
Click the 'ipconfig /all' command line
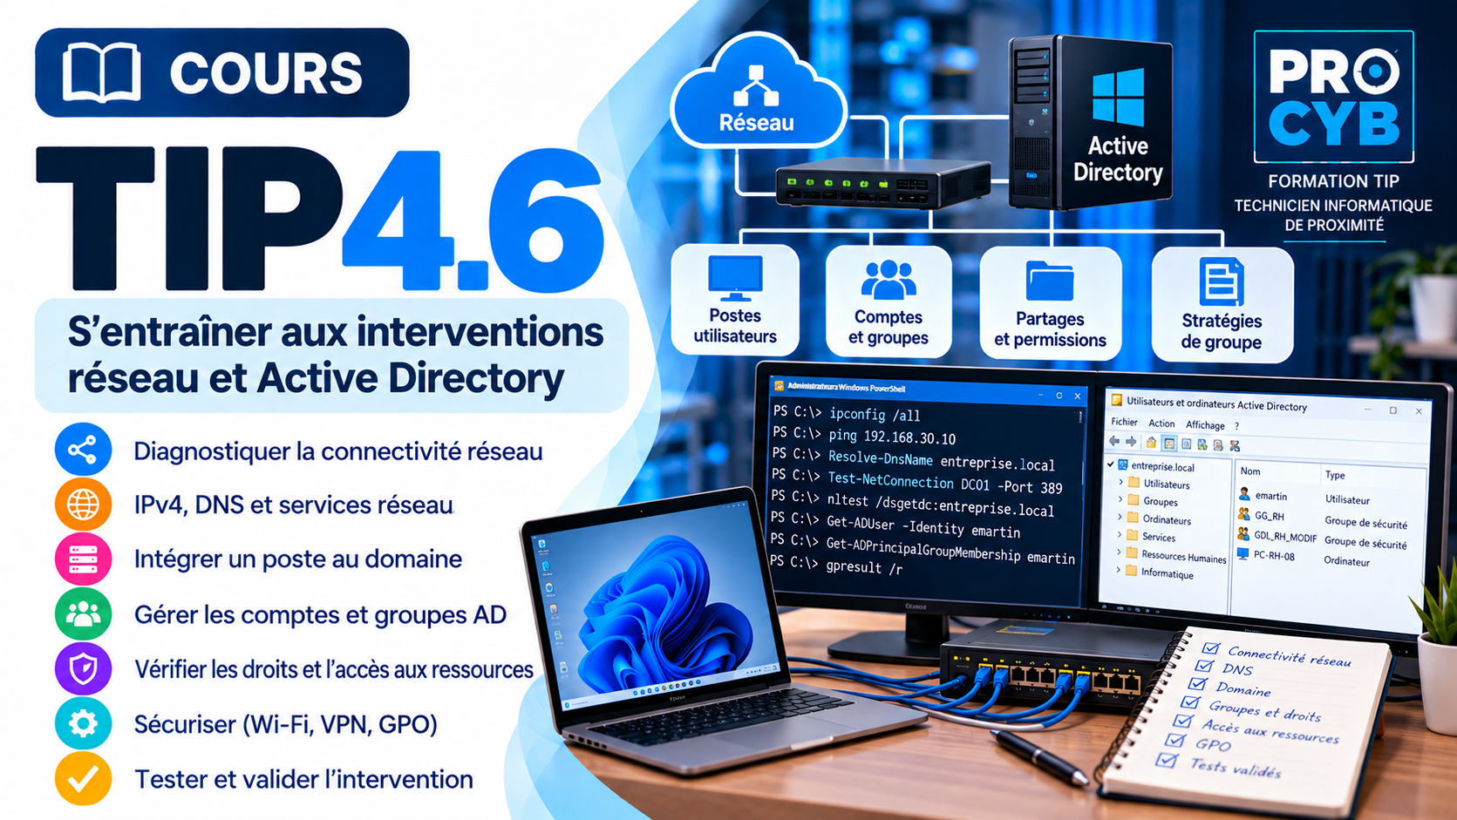[875, 415]
